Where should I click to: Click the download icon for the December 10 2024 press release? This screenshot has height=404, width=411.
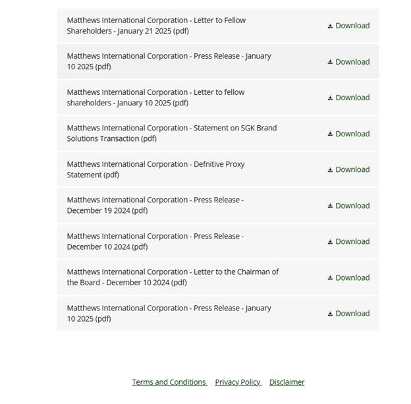331,242
